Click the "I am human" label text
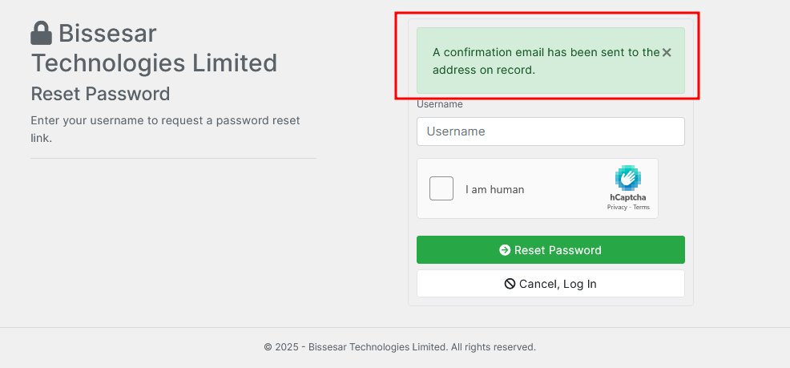This screenshot has height=368, width=790. pos(495,189)
